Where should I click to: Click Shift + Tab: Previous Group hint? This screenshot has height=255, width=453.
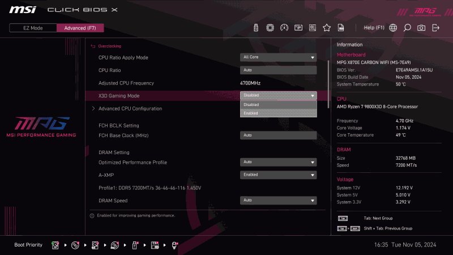pyautogui.click(x=388, y=228)
